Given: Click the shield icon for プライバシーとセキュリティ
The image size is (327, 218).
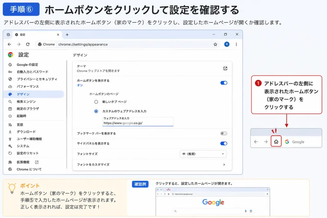Looking at the screenshot, I should click(10, 79).
